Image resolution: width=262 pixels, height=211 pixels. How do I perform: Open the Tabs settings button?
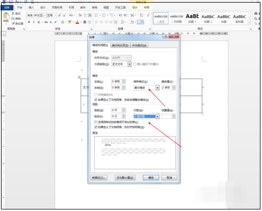coord(99,178)
